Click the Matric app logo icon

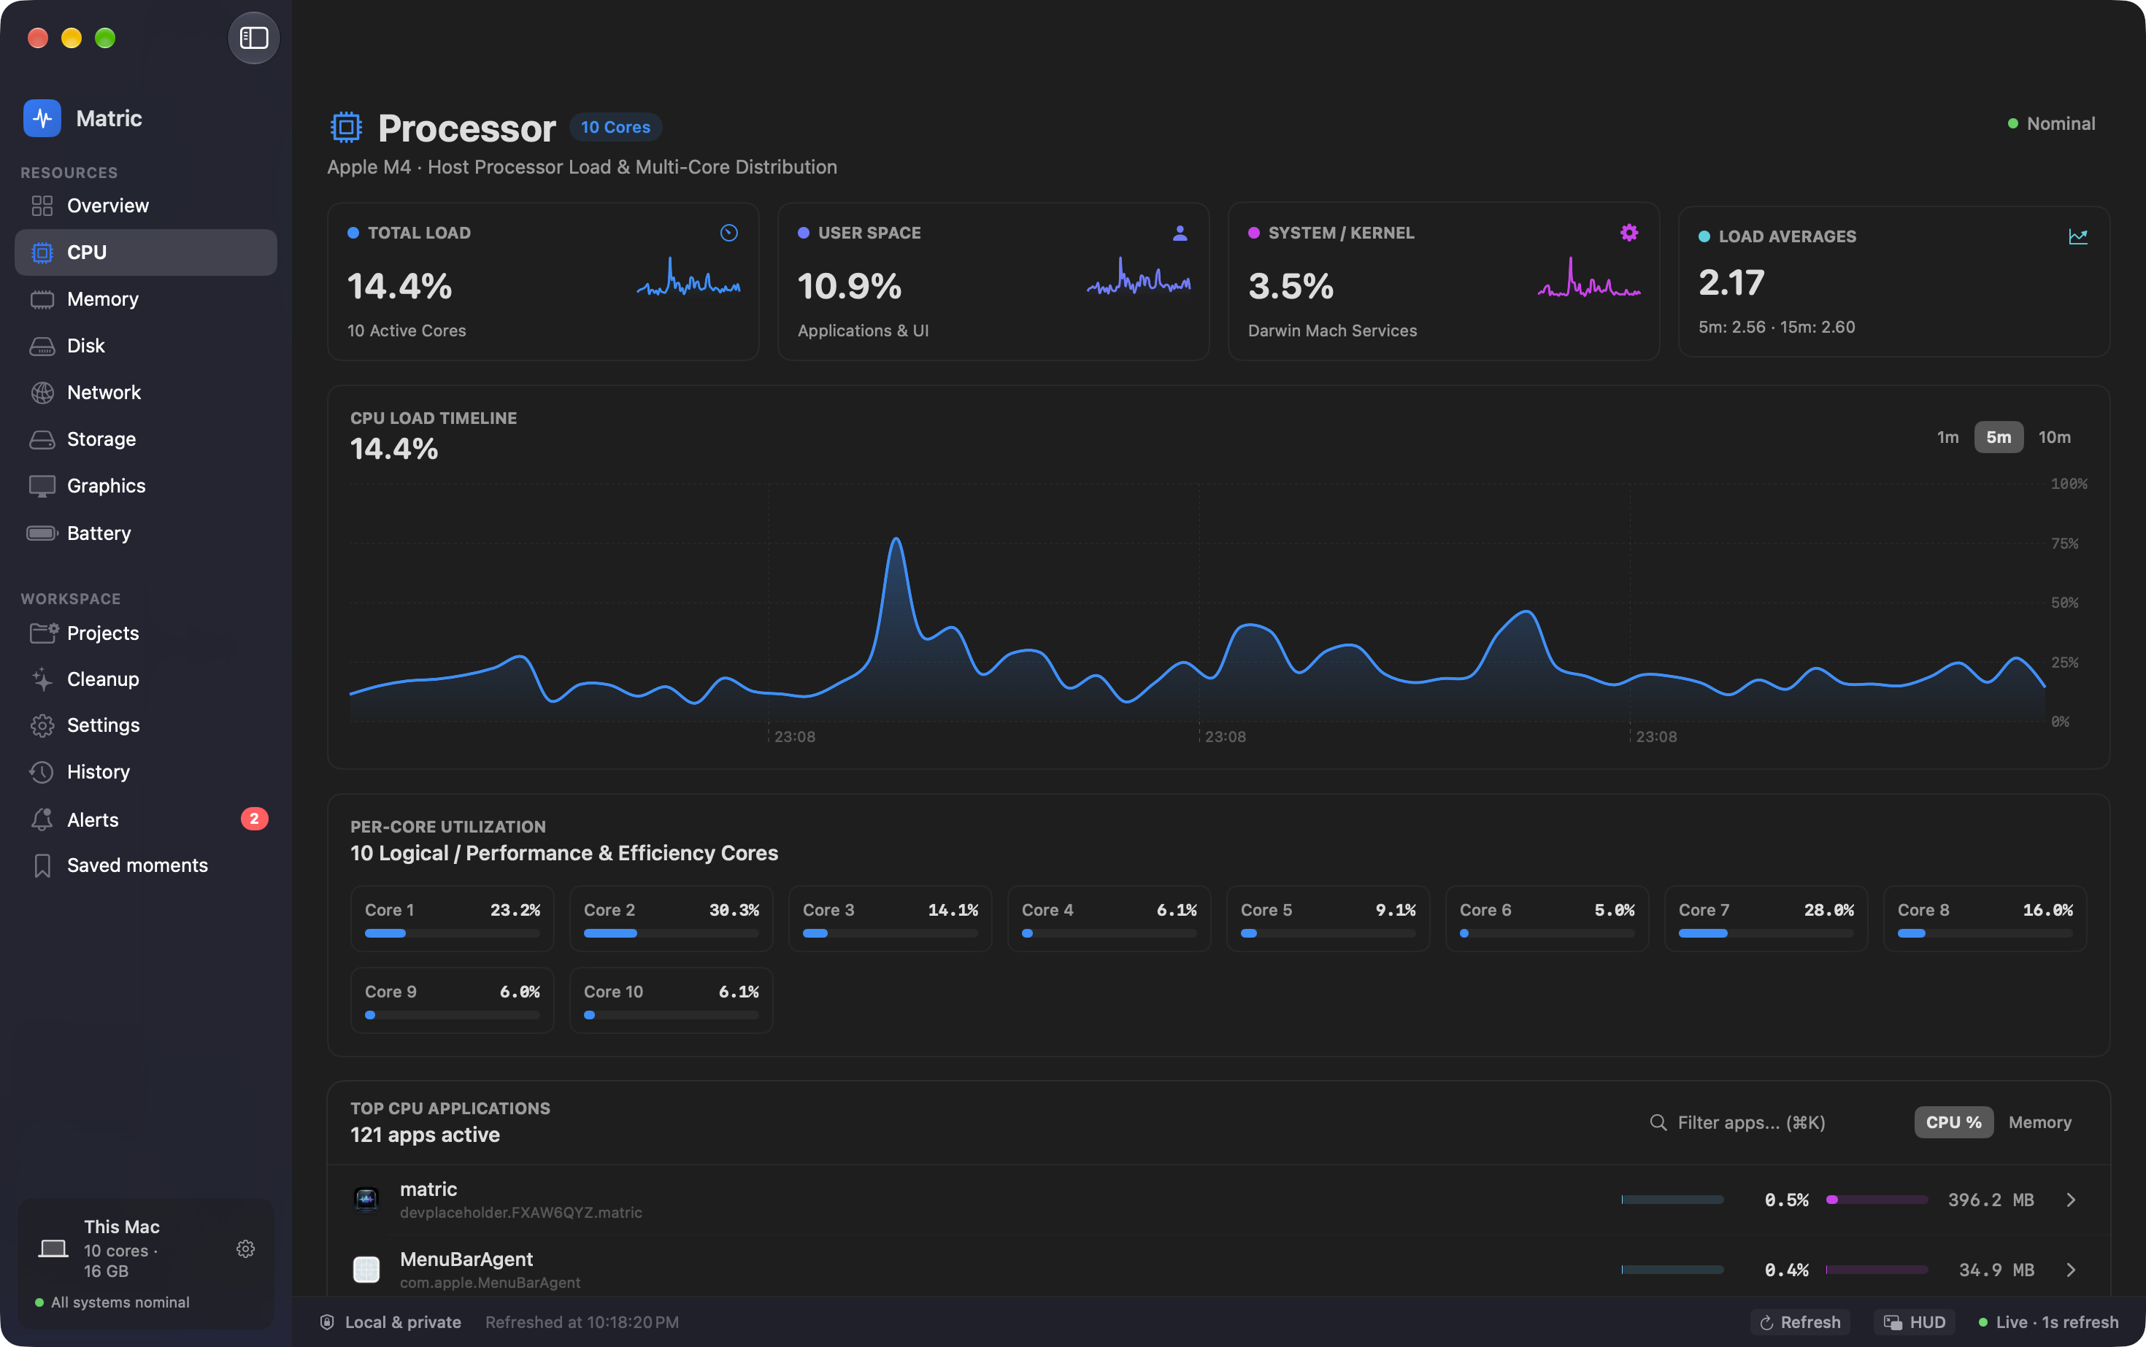[x=42, y=117]
